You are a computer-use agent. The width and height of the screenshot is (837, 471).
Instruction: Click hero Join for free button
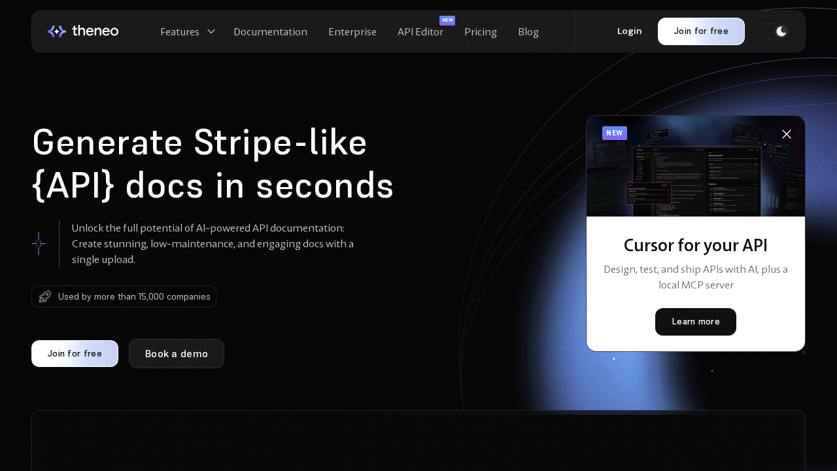coord(75,353)
